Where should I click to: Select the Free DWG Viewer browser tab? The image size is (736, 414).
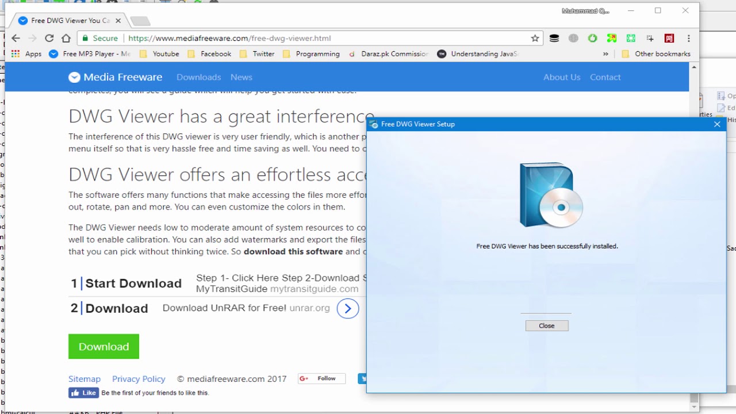coord(70,20)
